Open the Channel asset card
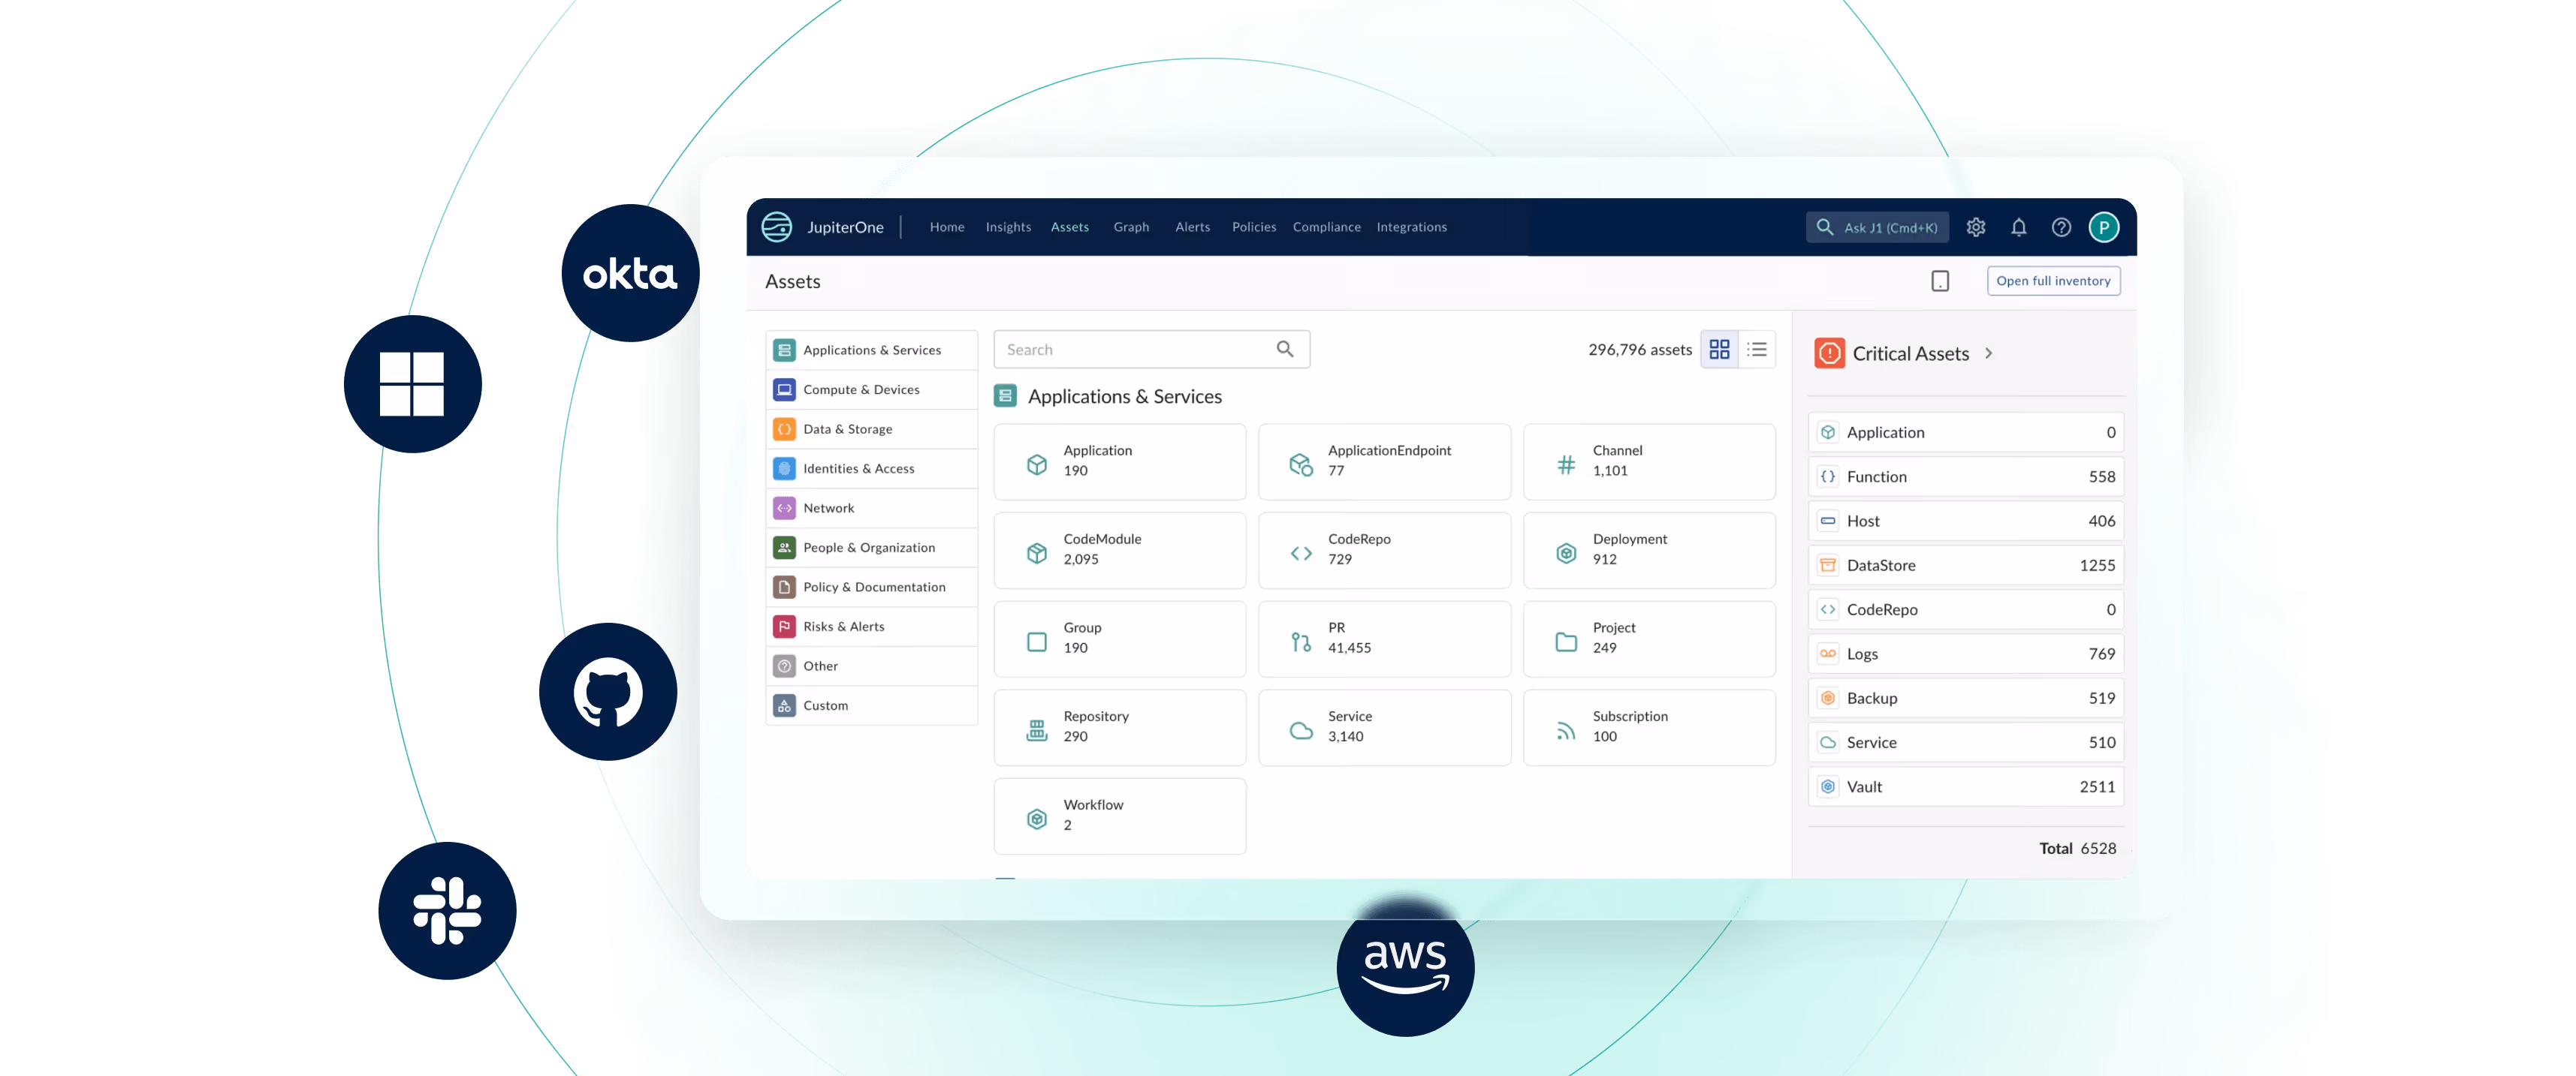Screen dimensions: 2576x1076 (x=1649, y=461)
